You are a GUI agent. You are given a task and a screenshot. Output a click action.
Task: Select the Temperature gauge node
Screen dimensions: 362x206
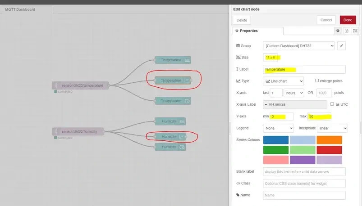pos(173,101)
